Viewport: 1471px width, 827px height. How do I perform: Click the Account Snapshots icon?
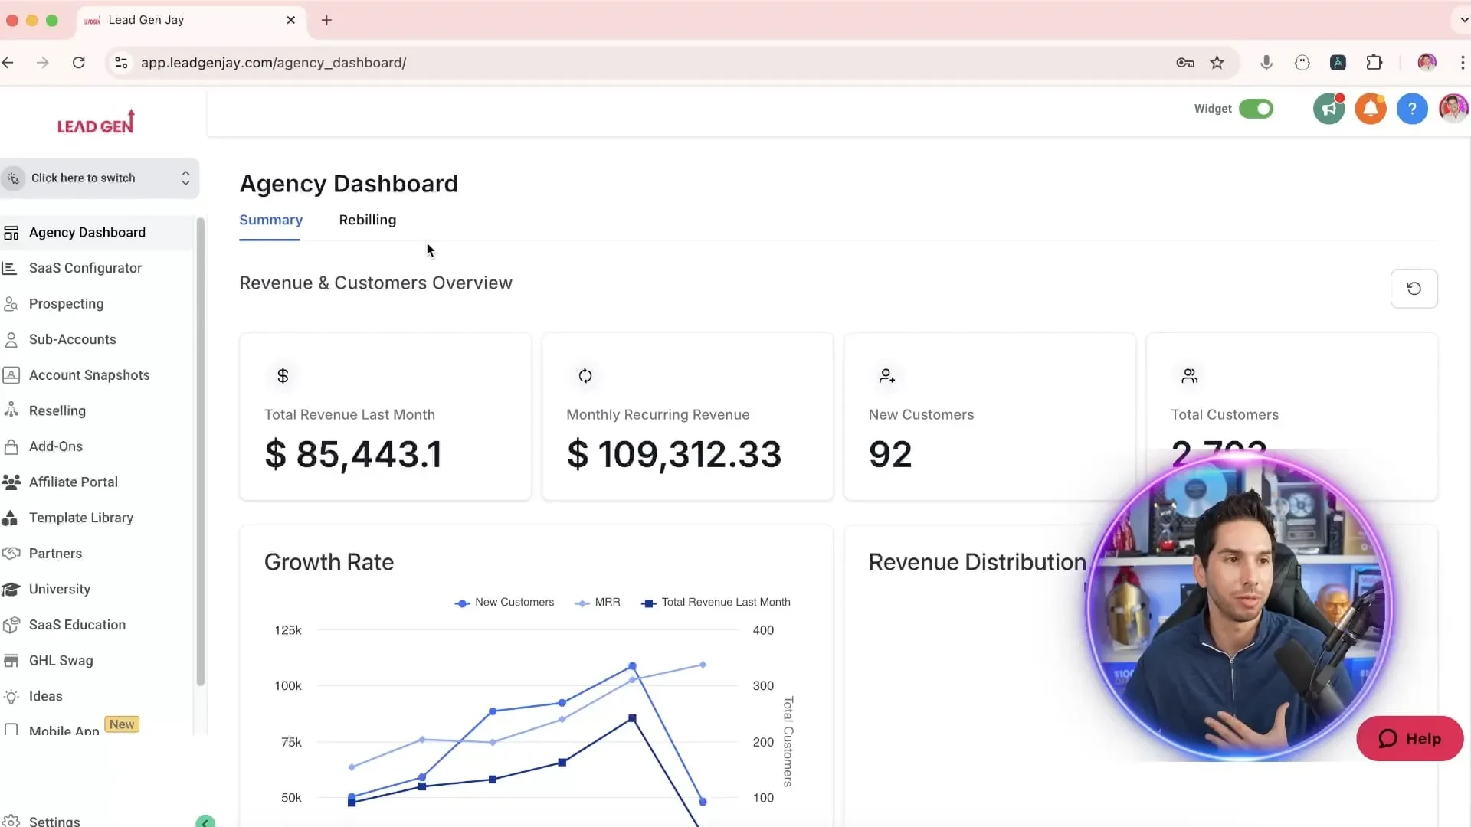pos(11,375)
